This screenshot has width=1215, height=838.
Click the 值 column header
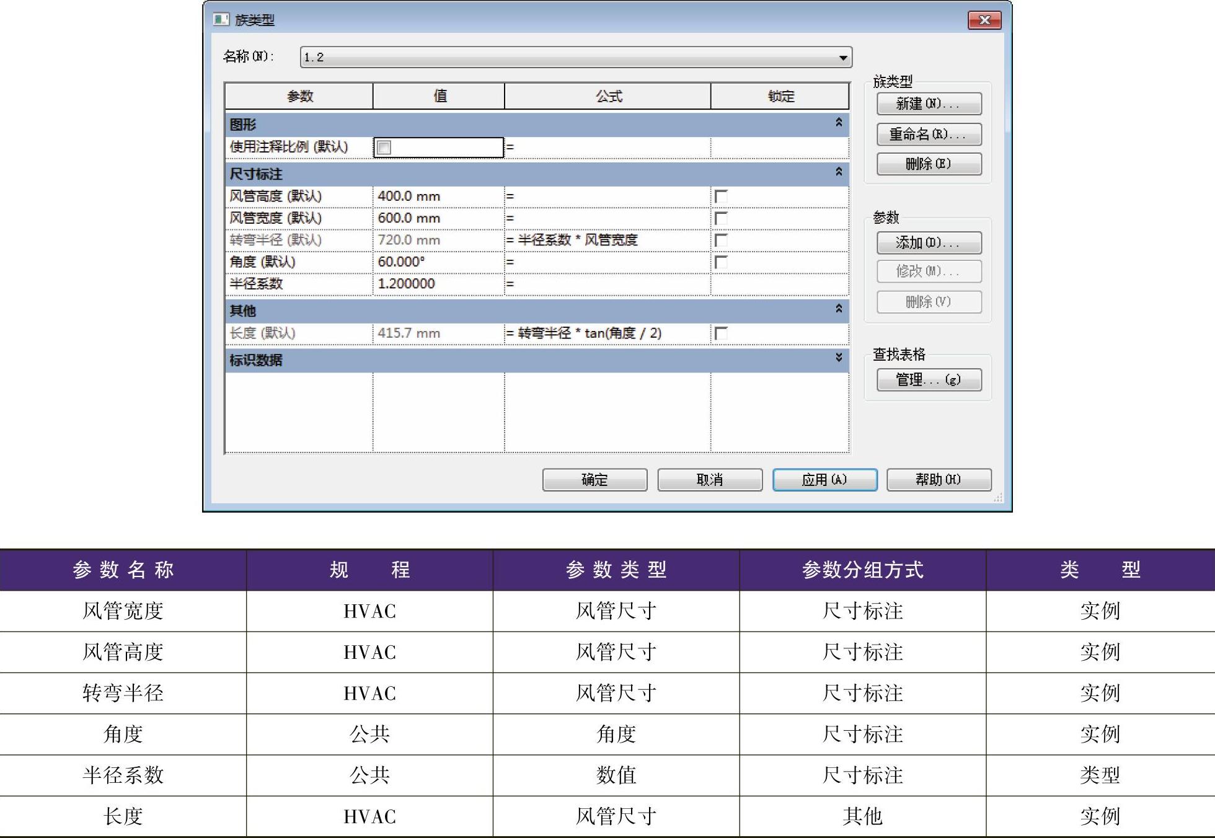pos(439,96)
